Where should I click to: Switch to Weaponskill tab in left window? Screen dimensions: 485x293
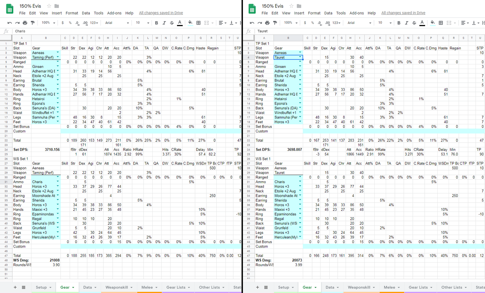pos(119,287)
